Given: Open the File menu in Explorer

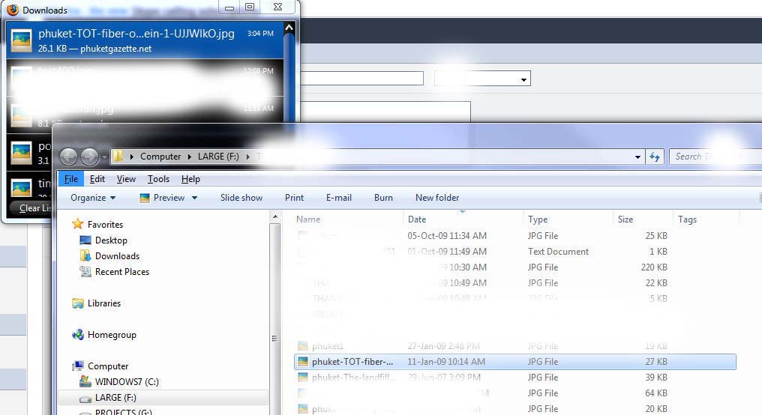Looking at the screenshot, I should (x=71, y=179).
